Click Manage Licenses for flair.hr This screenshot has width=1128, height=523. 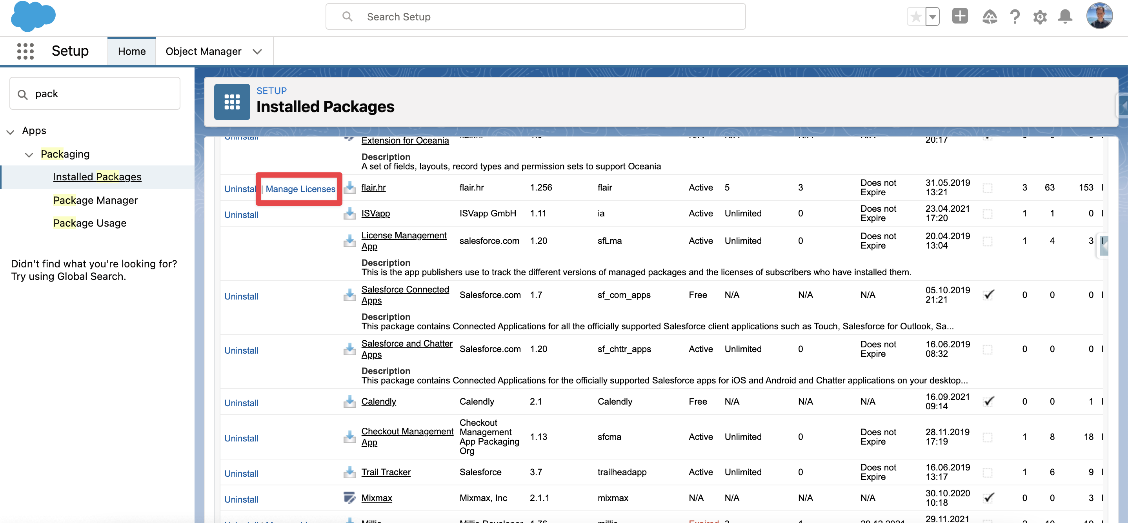coord(300,189)
